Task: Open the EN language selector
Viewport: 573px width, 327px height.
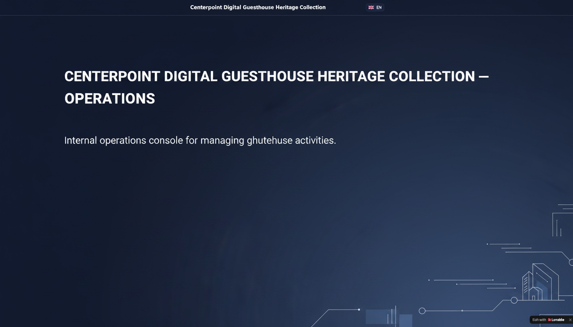Action: tap(375, 7)
